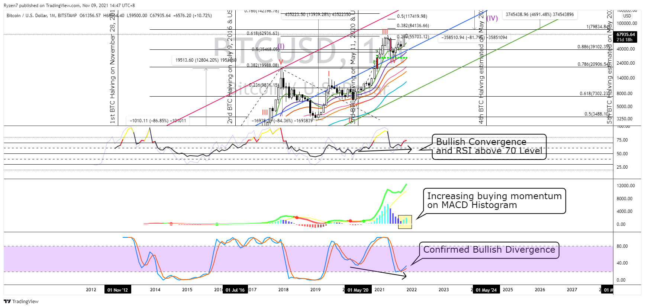Select the purple (IV) Elliott wave label

(492, 18)
